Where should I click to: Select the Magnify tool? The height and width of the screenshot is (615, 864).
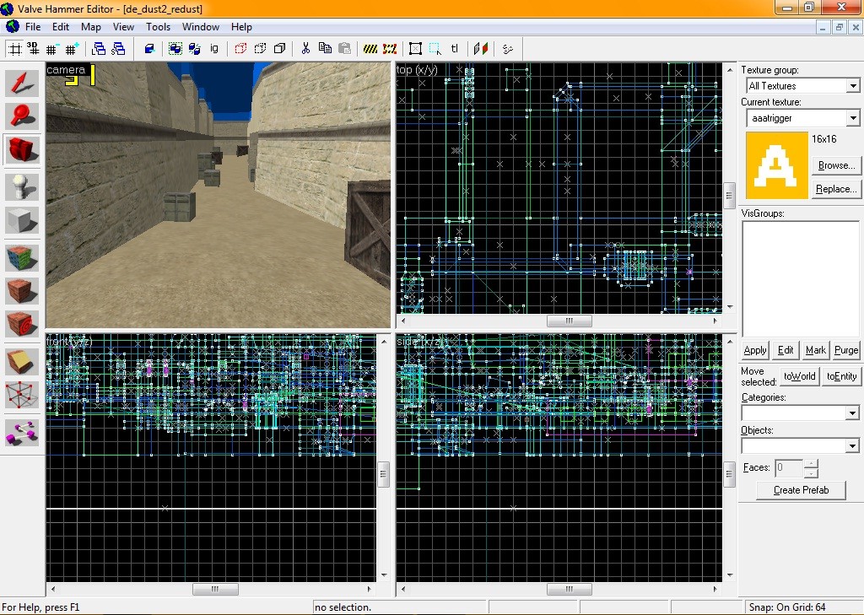(x=23, y=116)
